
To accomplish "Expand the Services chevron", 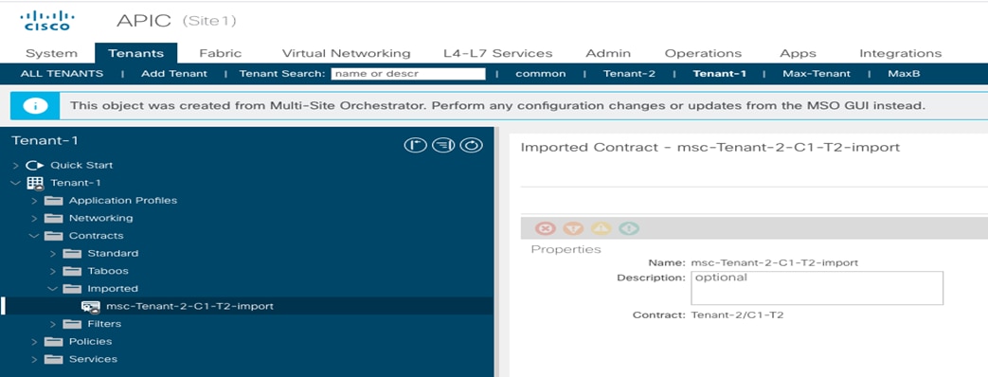I will [35, 359].
